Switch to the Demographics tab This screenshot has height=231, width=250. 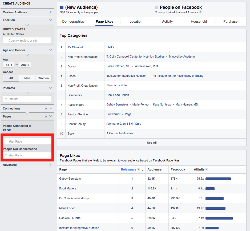click(73, 22)
